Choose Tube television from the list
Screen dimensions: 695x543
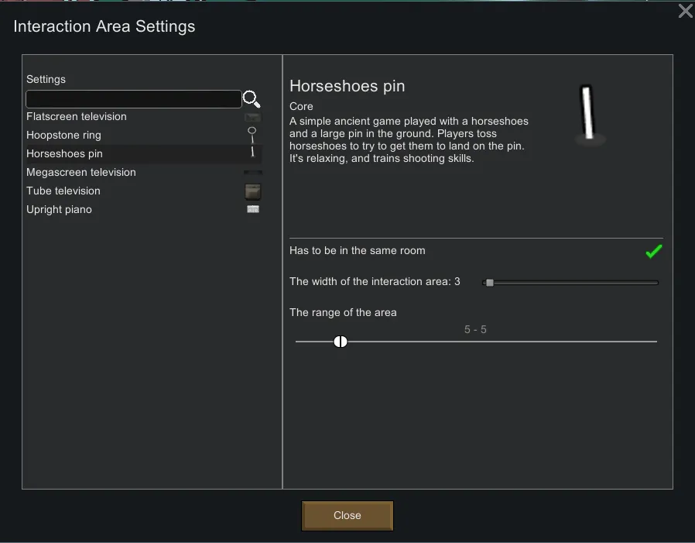coord(63,191)
